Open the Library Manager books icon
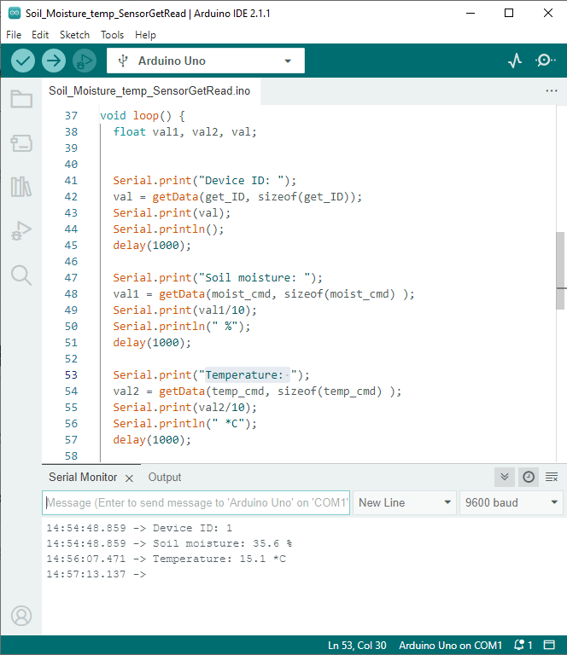567x655 pixels. (21, 187)
